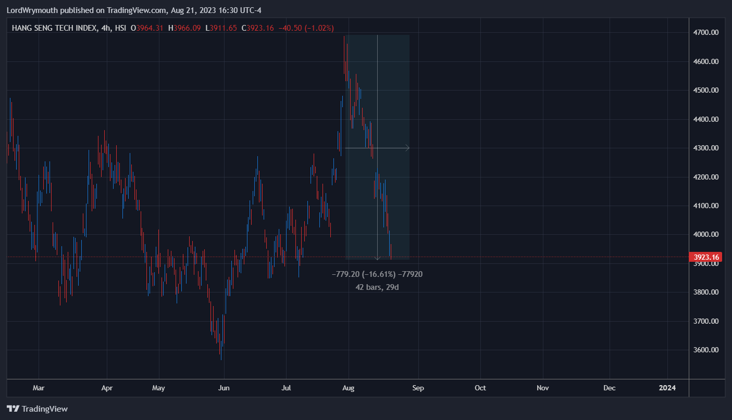Image resolution: width=732 pixels, height=420 pixels.
Task: Click the 4600.00 price axis label
Action: (706, 61)
